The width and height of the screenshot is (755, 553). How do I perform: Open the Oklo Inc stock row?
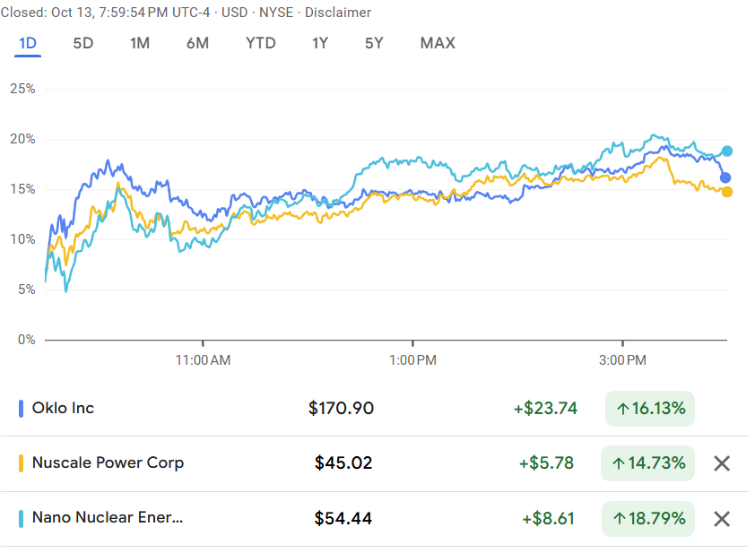[x=63, y=409]
